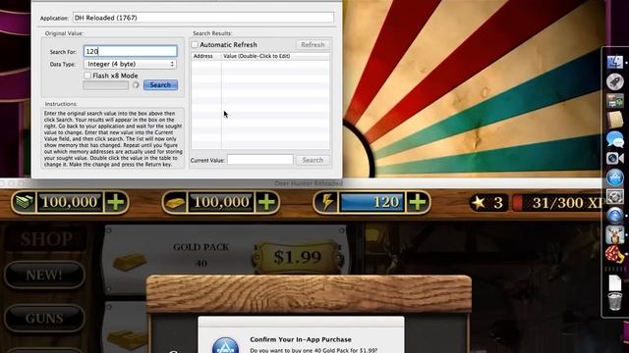Click the 100,000 cash amount
This screenshot has width=629, height=353.
[x=70, y=202]
